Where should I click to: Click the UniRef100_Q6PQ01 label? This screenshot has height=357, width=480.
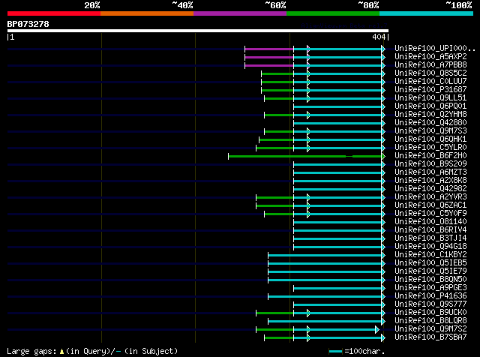pyautogui.click(x=430, y=106)
